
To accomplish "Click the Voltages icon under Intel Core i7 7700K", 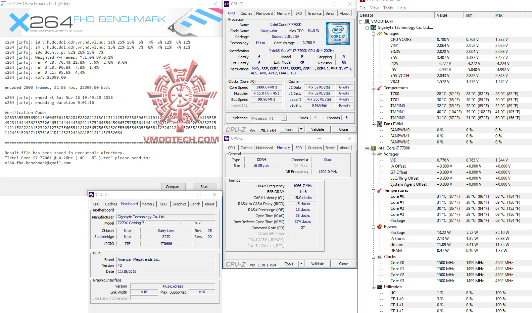I will 380,154.
